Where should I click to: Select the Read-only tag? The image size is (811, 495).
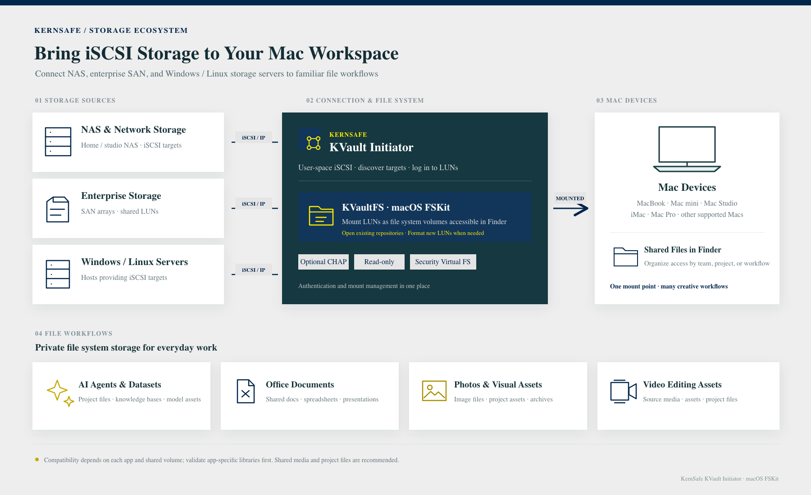379,262
